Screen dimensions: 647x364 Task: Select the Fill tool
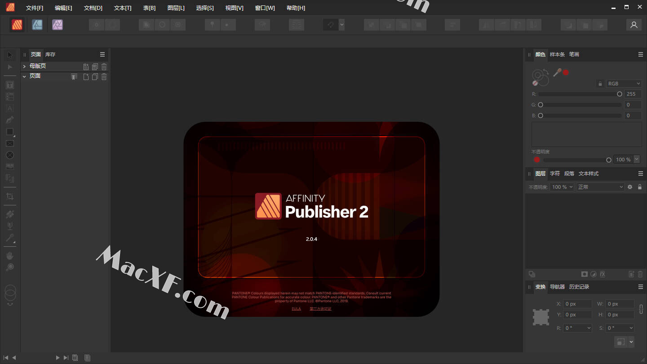(x=10, y=214)
